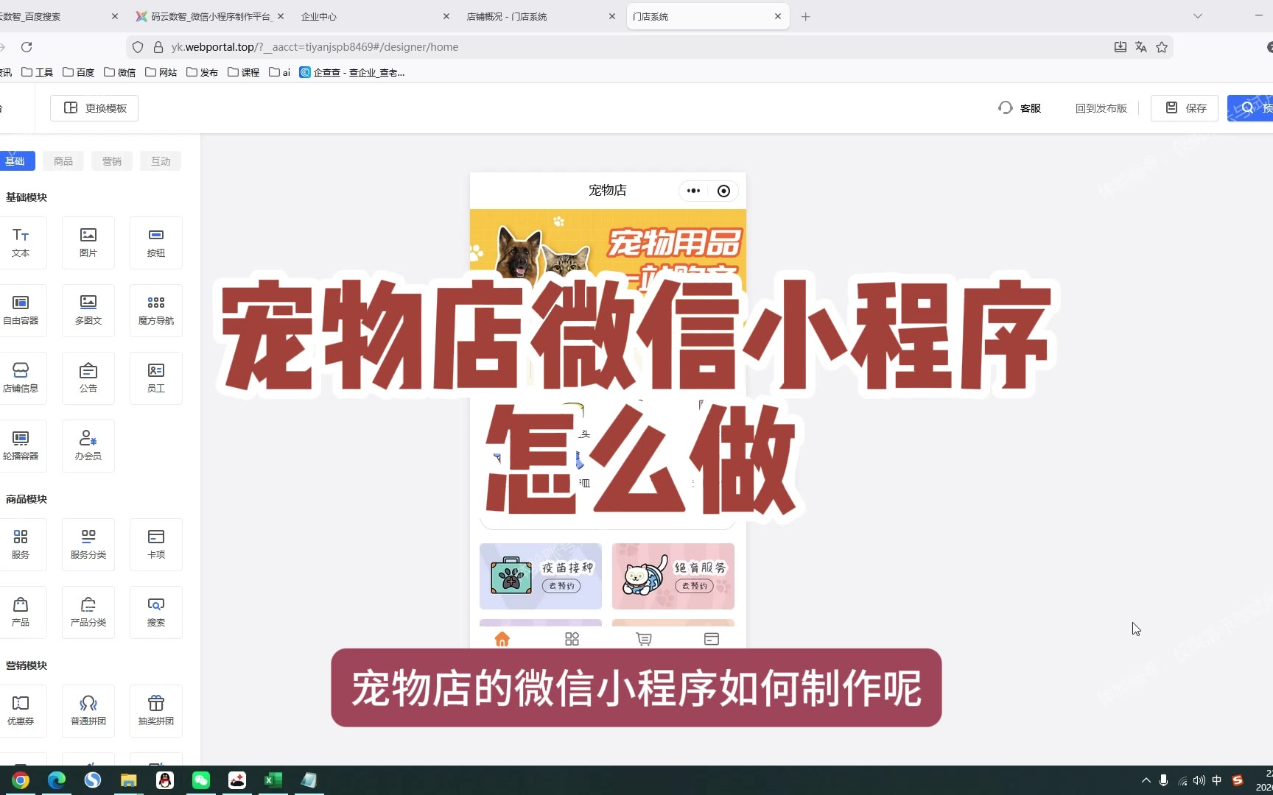Add the 图片 image module

(x=88, y=242)
